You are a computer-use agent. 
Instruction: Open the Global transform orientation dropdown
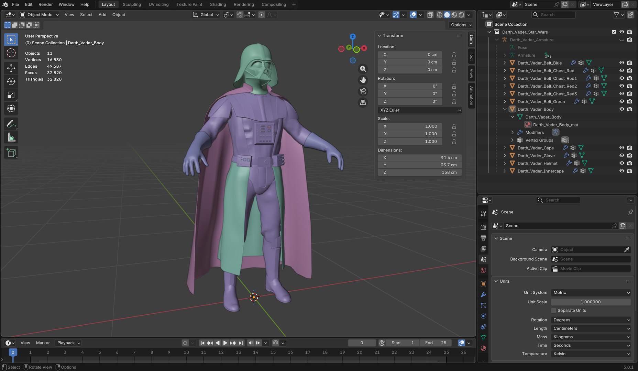tap(206, 15)
